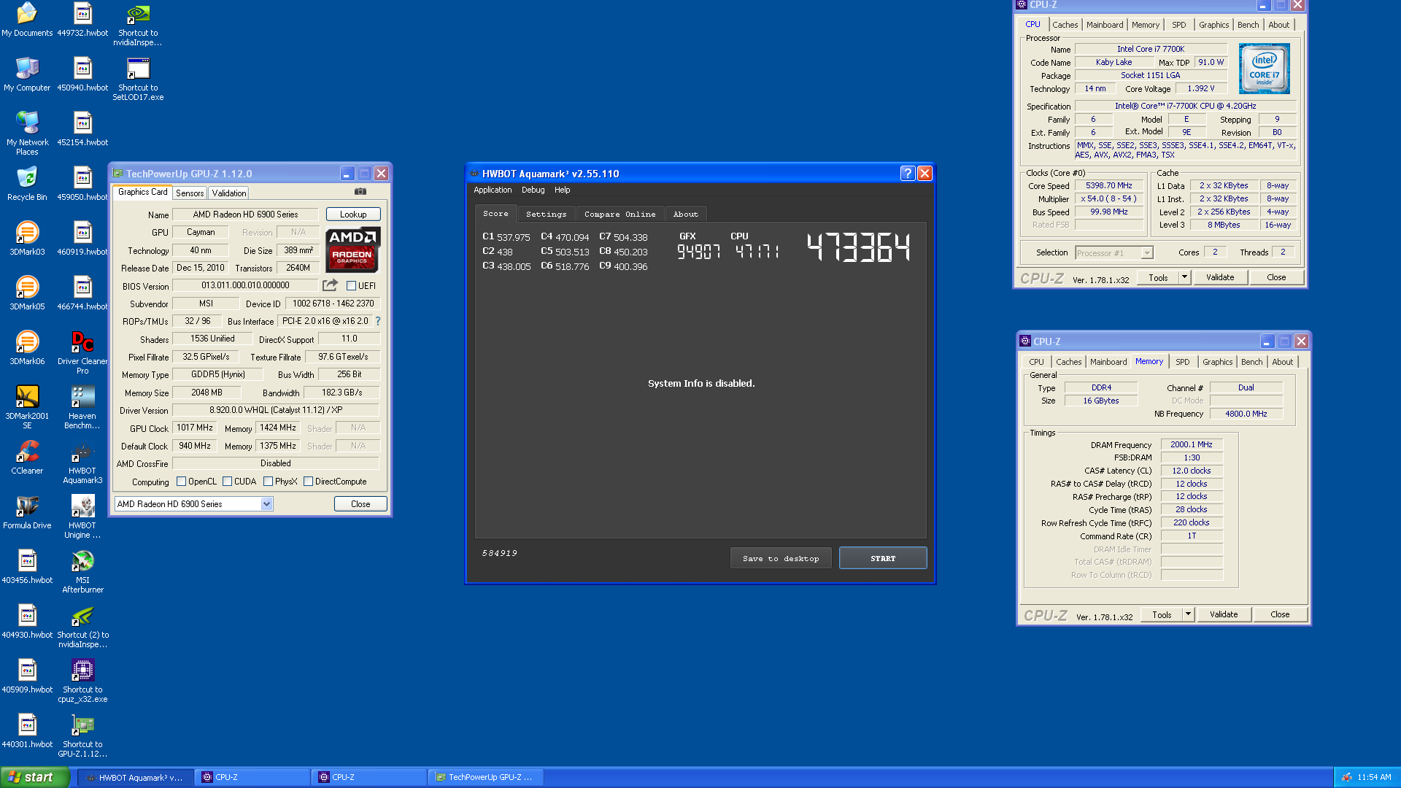Launch HWBOT Aquamark3 desktop shortcut

click(x=82, y=462)
